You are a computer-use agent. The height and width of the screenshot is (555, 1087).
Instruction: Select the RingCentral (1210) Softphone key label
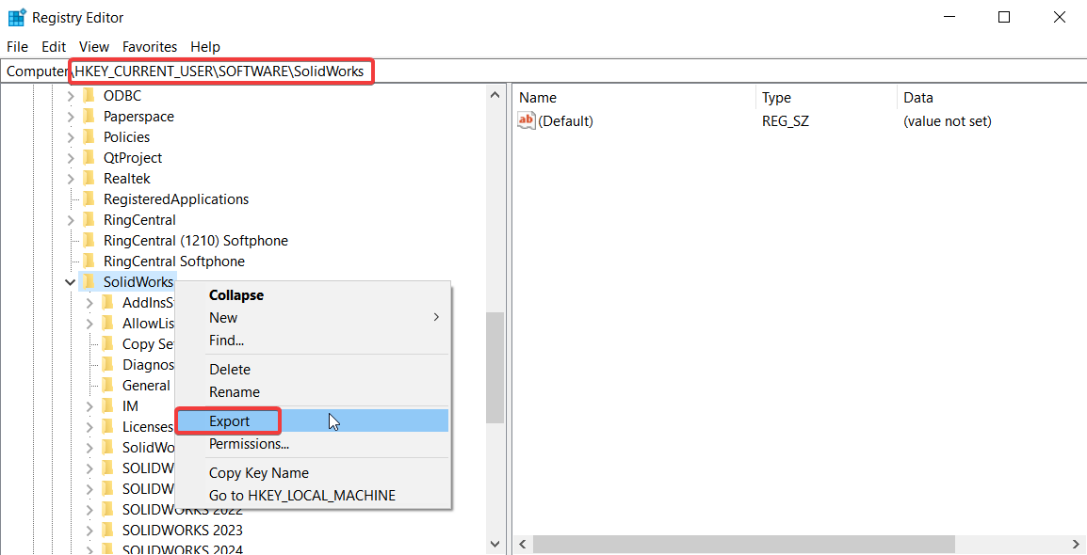click(196, 241)
